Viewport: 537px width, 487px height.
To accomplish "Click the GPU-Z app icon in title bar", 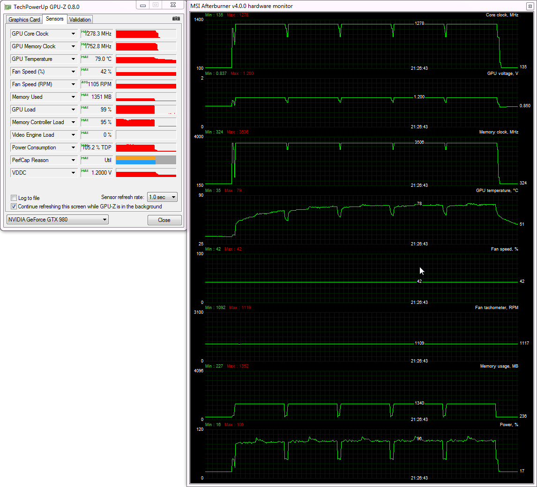I will 7,6.
